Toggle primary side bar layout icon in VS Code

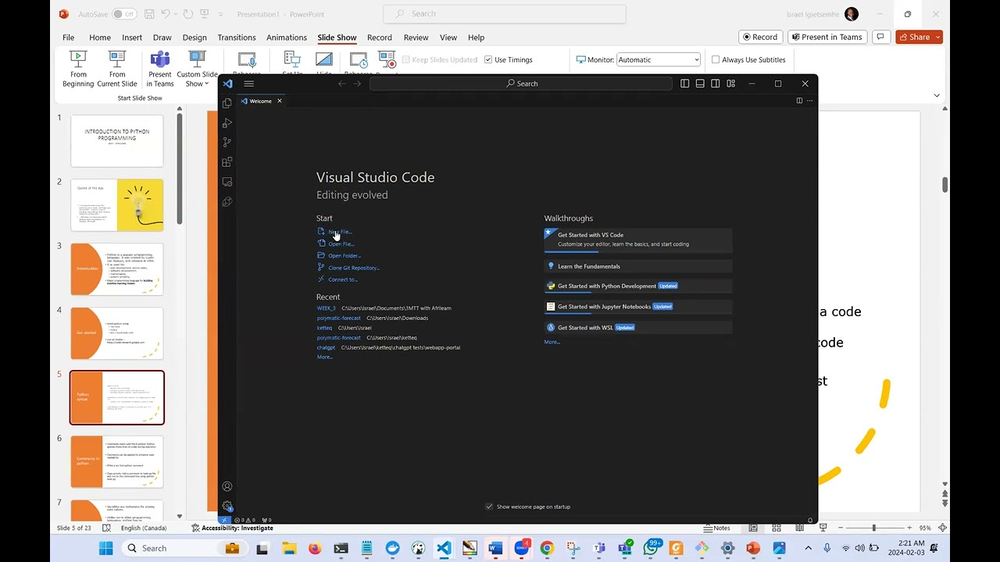(684, 84)
